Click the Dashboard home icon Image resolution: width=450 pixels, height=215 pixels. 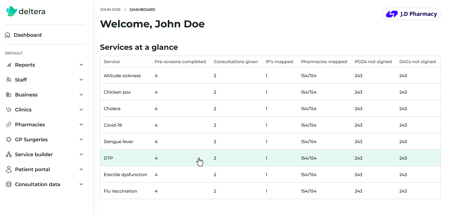7,35
